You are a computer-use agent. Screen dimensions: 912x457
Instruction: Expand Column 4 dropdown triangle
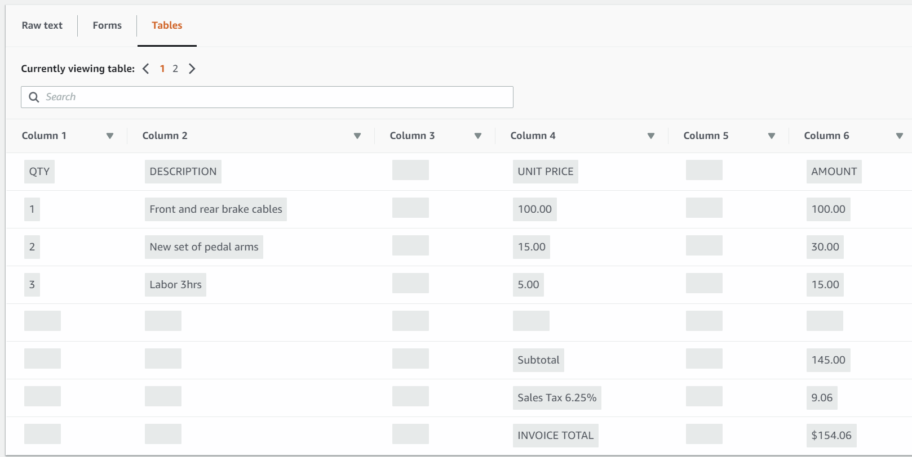651,136
